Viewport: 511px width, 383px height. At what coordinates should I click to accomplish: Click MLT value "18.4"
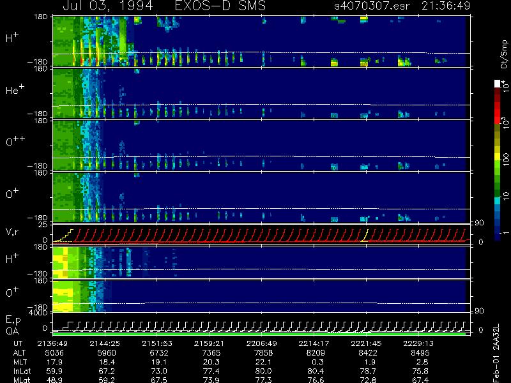pyautogui.click(x=109, y=362)
